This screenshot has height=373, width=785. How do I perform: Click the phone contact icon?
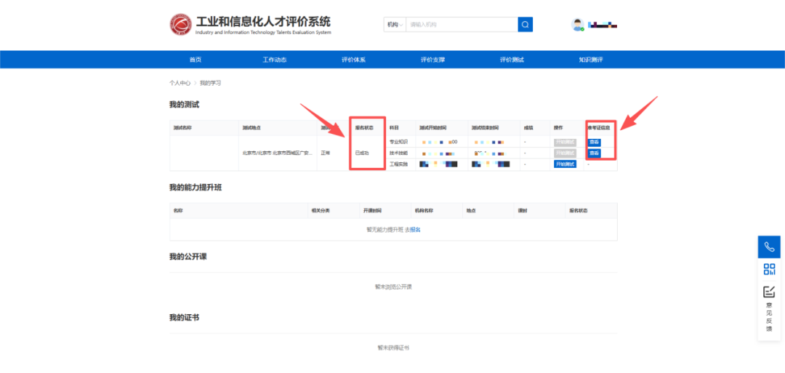[x=769, y=246]
